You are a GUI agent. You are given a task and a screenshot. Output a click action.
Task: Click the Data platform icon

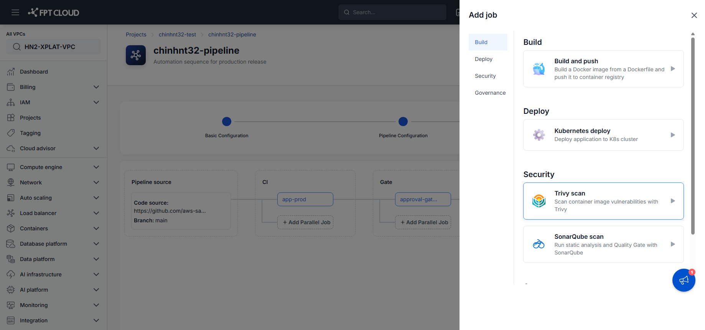pyautogui.click(x=11, y=259)
